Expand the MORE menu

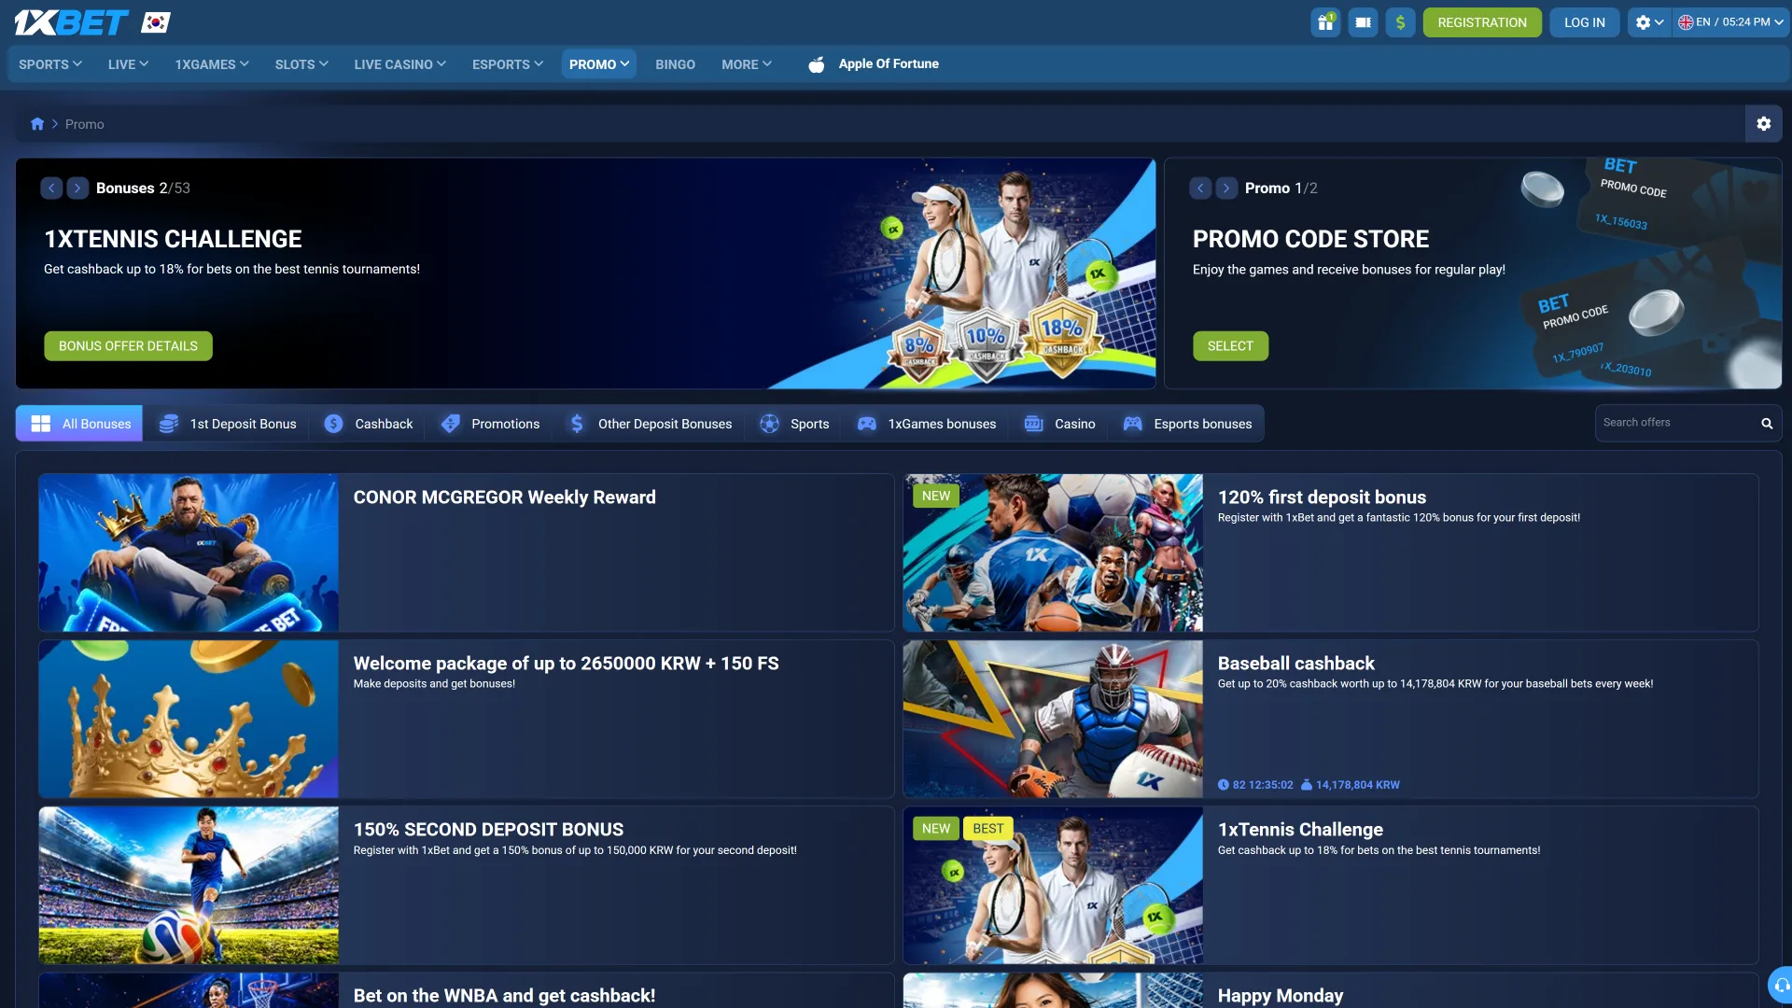click(747, 64)
